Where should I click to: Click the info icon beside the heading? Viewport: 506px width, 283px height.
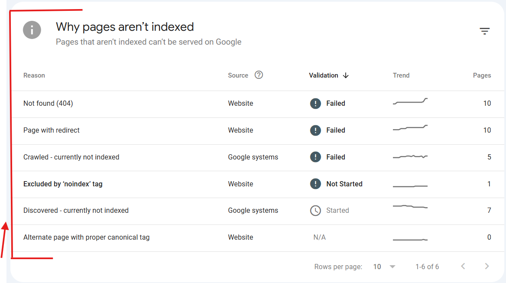tap(32, 30)
